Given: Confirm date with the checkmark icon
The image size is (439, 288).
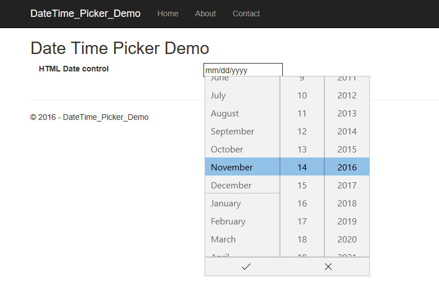Looking at the screenshot, I should pos(246,267).
